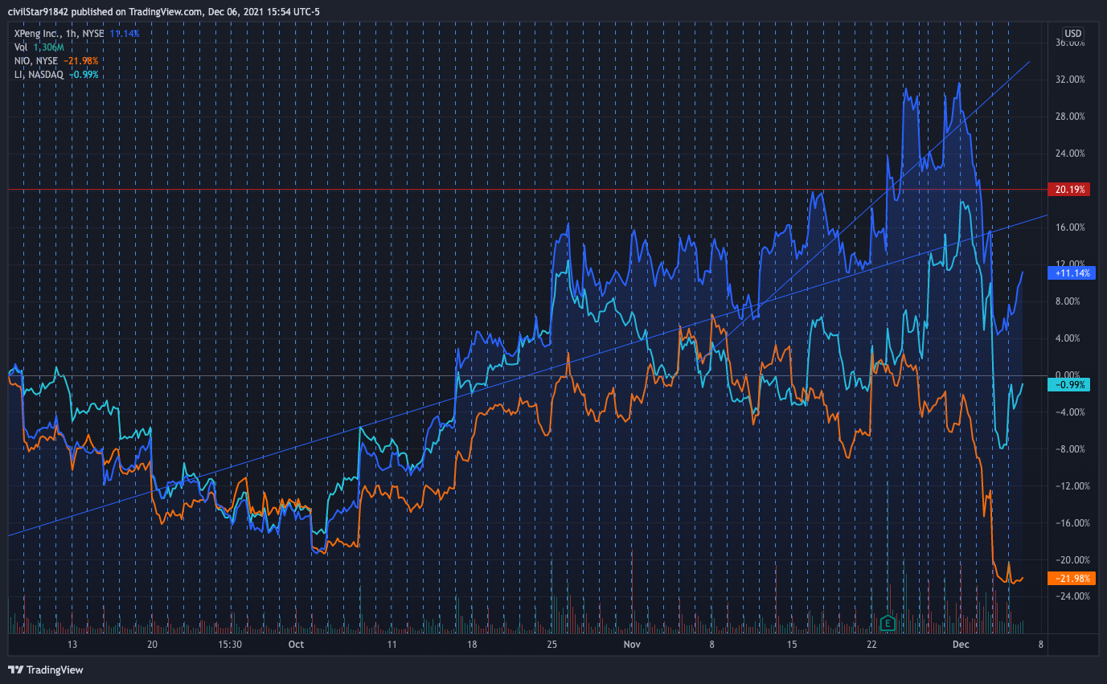This screenshot has height=684, width=1107.
Task: Select the XPeng Inc., 1h, NYSE legend title
Action: click(x=60, y=34)
